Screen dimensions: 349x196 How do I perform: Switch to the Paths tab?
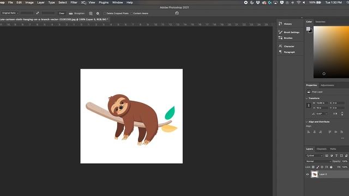point(333,149)
